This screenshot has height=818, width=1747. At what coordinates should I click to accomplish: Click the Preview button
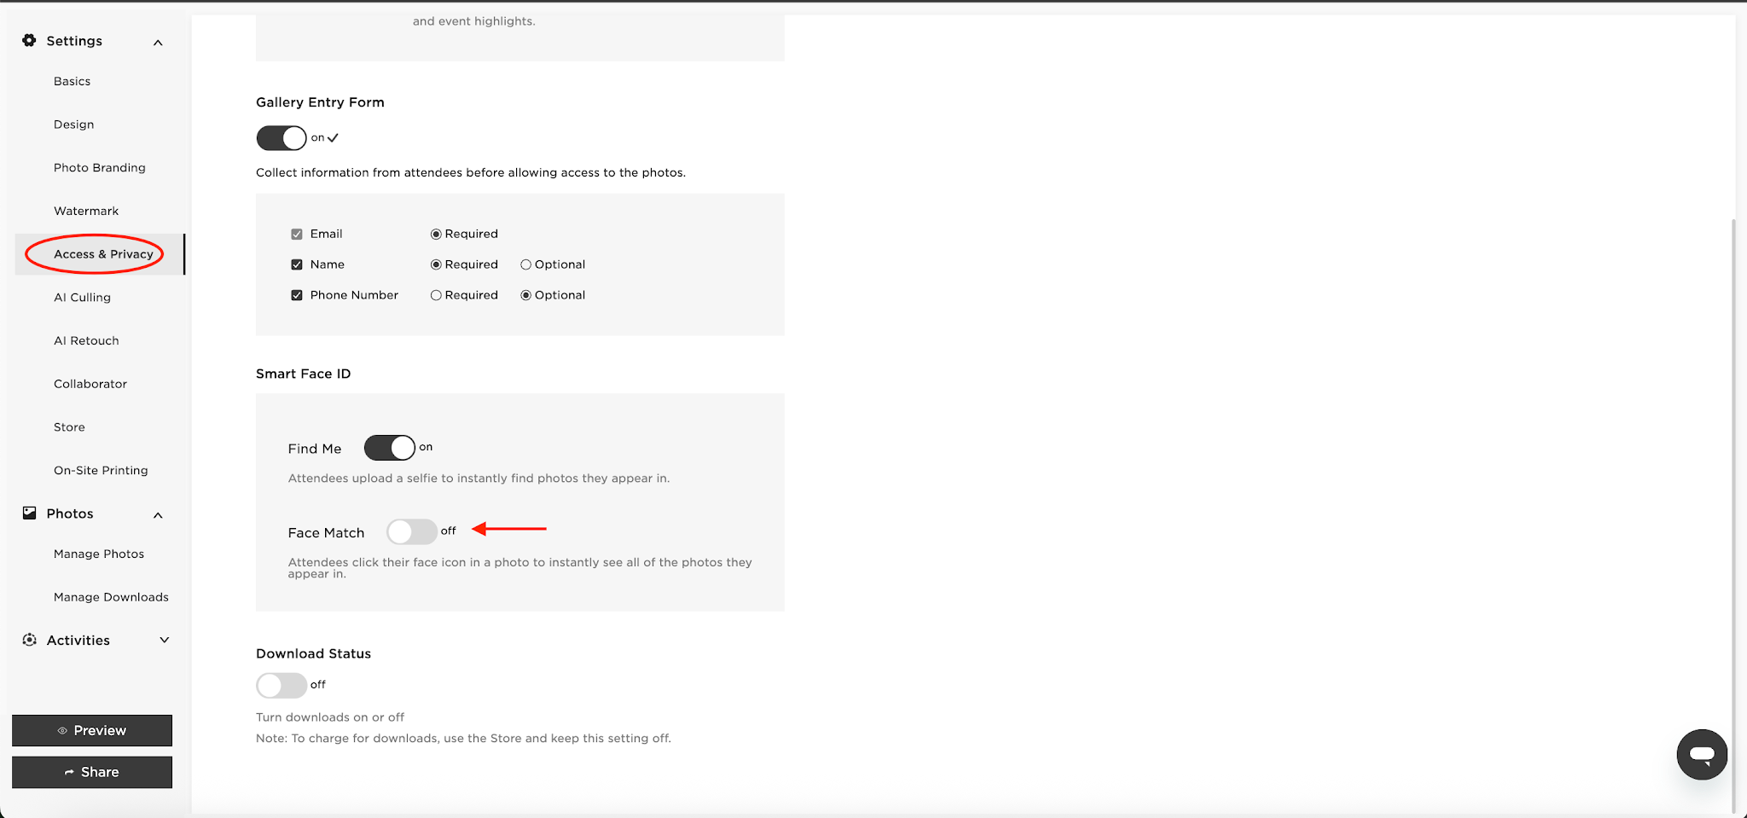pos(92,730)
